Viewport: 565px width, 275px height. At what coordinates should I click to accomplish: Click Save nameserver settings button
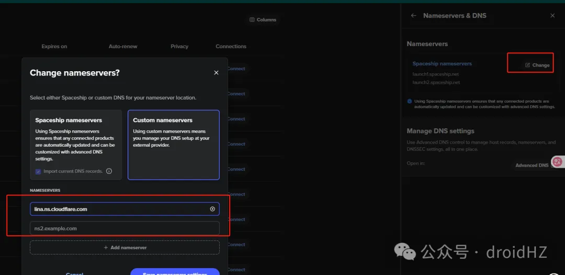click(x=175, y=272)
